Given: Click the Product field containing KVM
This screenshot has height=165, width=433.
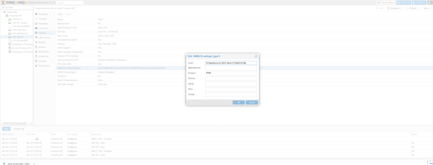Looking at the screenshot, I should point(231,73).
